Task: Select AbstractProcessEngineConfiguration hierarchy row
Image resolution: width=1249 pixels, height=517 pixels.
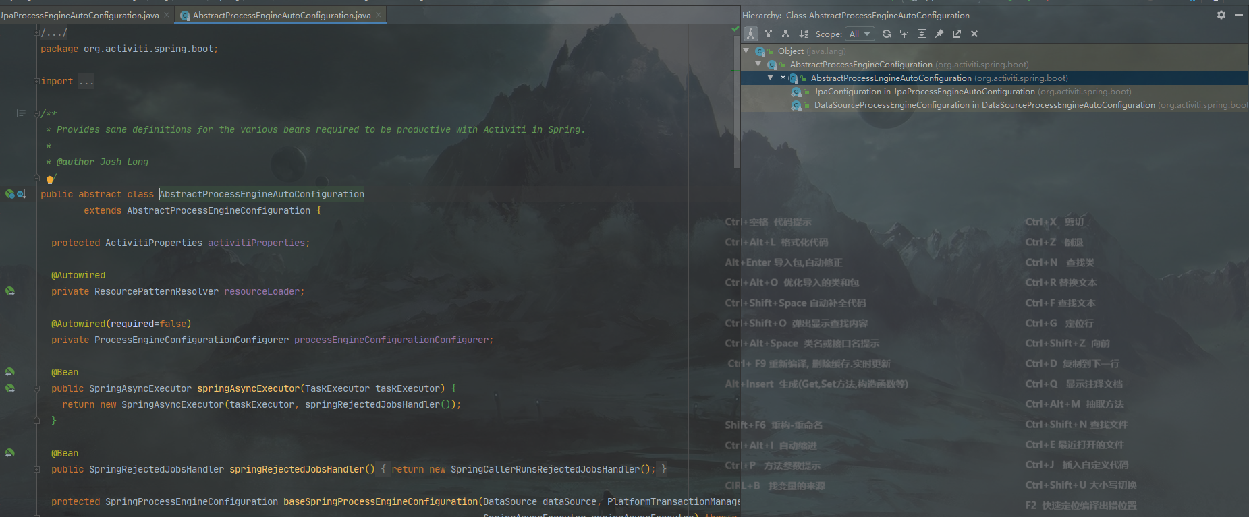Action: click(995, 65)
